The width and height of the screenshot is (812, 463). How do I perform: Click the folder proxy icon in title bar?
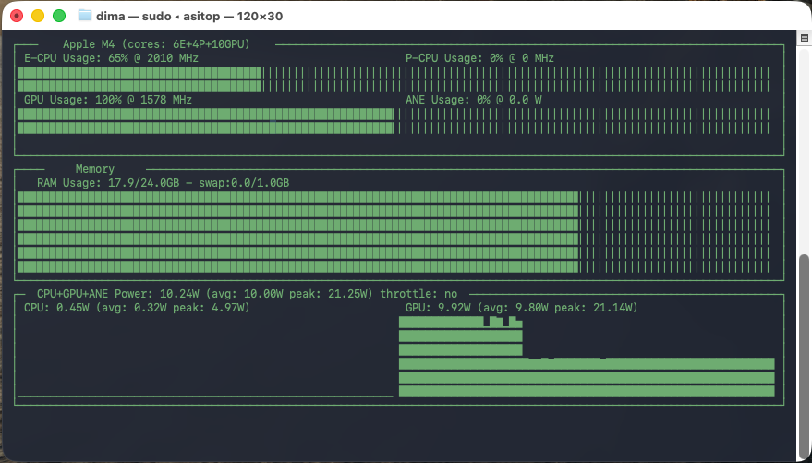tap(85, 15)
